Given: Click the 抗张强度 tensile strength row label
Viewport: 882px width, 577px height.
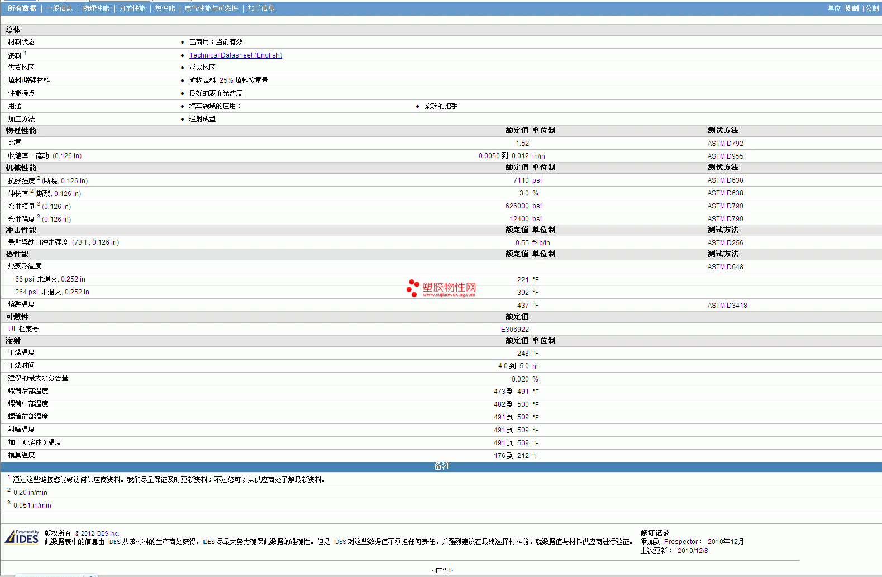Looking at the screenshot, I should [x=21, y=181].
